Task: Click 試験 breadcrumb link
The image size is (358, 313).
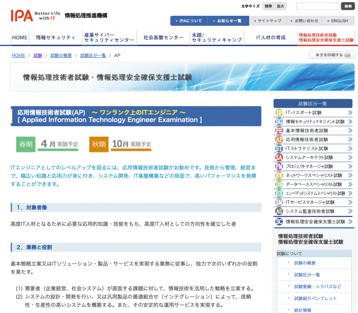Action: (x=38, y=55)
